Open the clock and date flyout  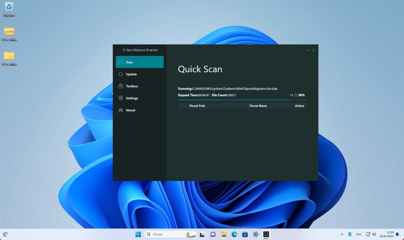387,234
